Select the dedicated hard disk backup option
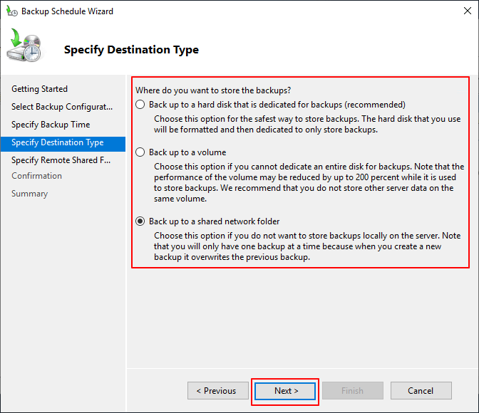The image size is (479, 413). [x=140, y=105]
